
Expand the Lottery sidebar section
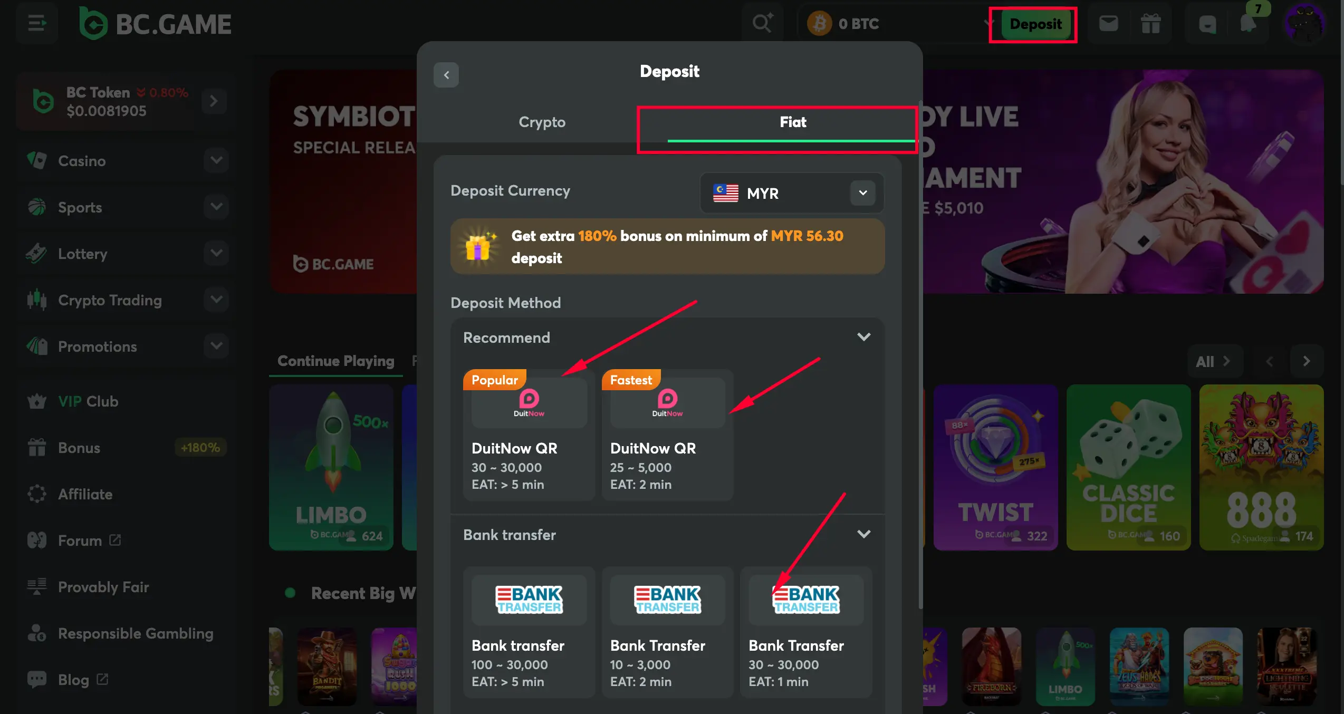click(x=216, y=253)
